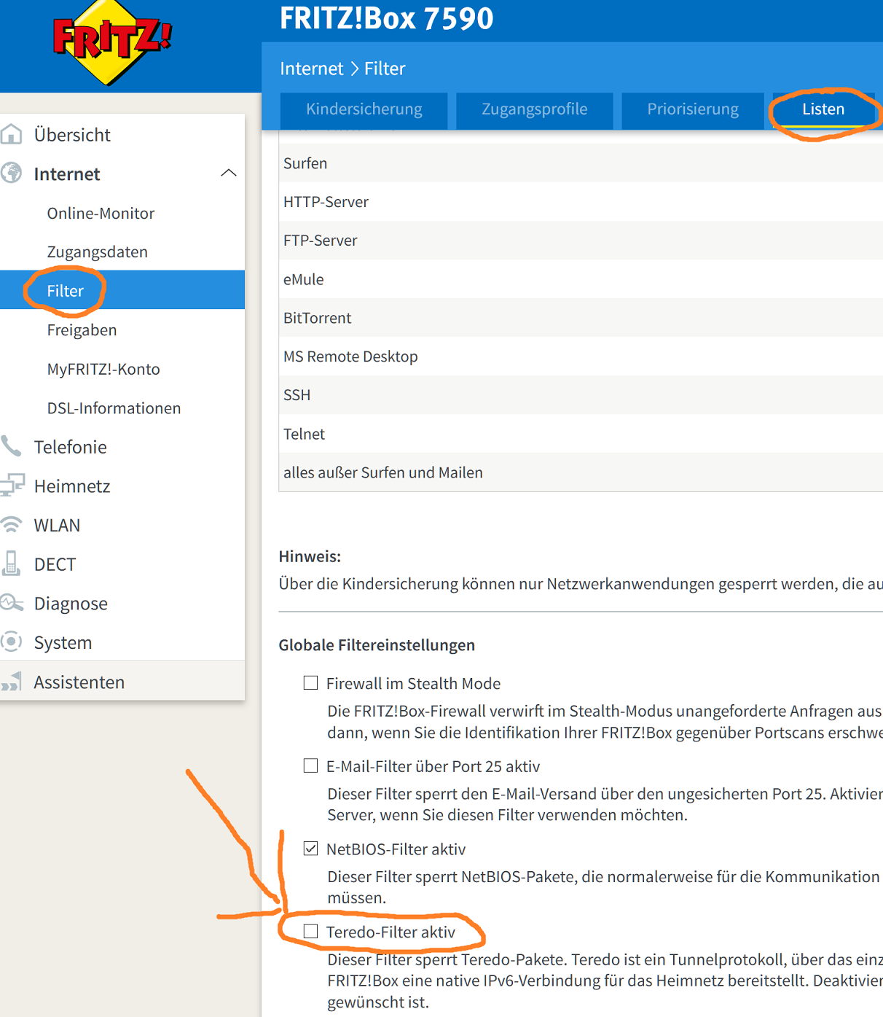
Task: Click the Globale Filtereinstellungen heading
Action: click(377, 645)
